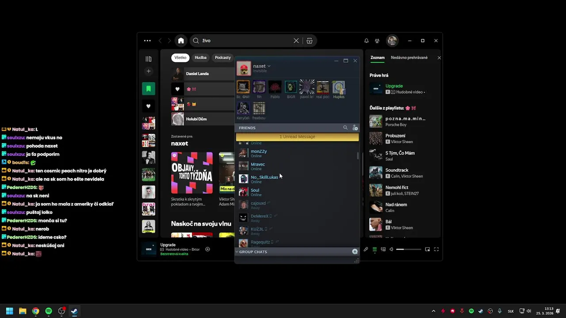Create new Steam group chat plus
Screen dimensions: 566x318
pos(355,252)
